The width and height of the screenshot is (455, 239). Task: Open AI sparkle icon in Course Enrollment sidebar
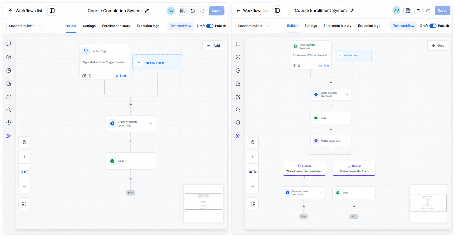(x=238, y=136)
